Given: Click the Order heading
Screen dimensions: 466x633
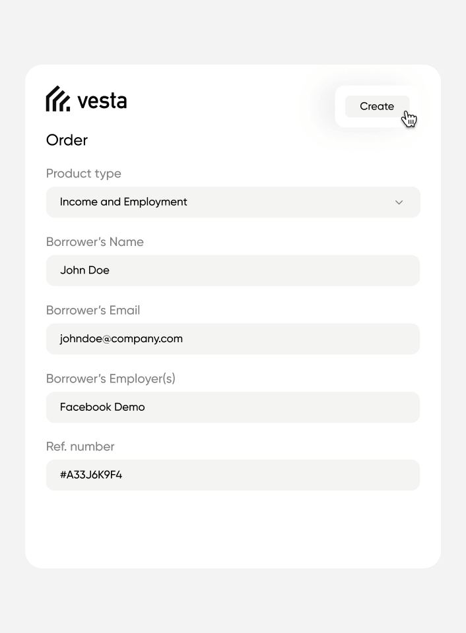Looking at the screenshot, I should pos(67,140).
